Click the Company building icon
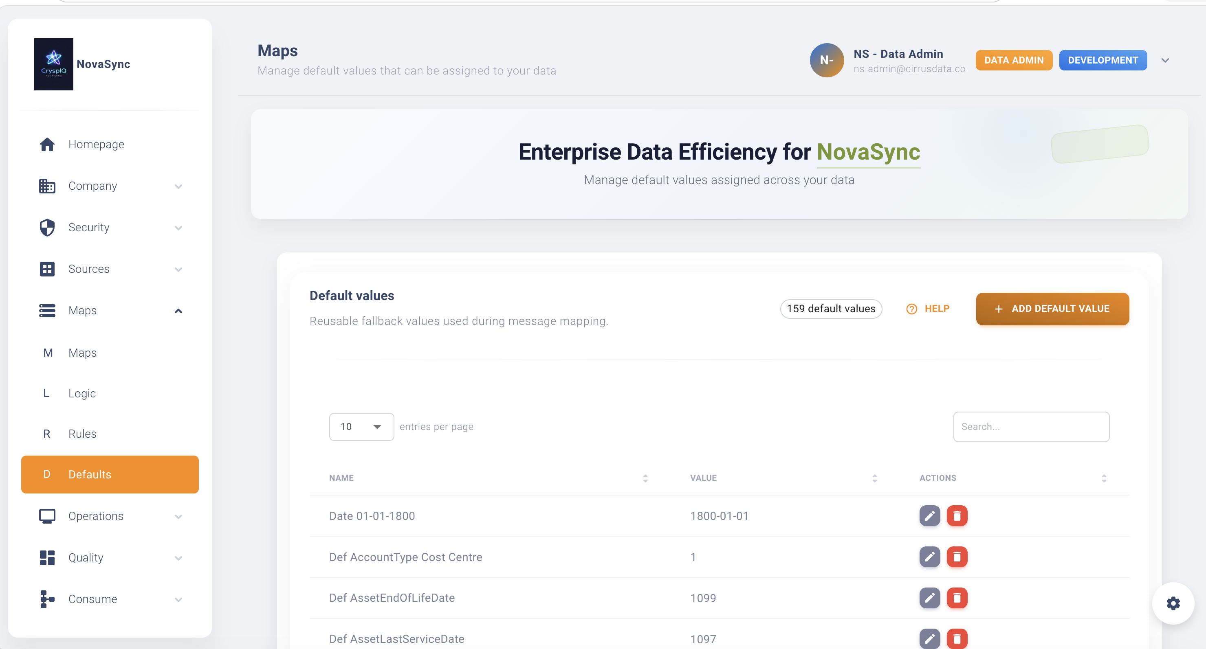 point(47,186)
